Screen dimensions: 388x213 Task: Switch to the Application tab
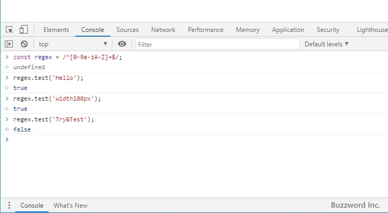pyautogui.click(x=288, y=30)
